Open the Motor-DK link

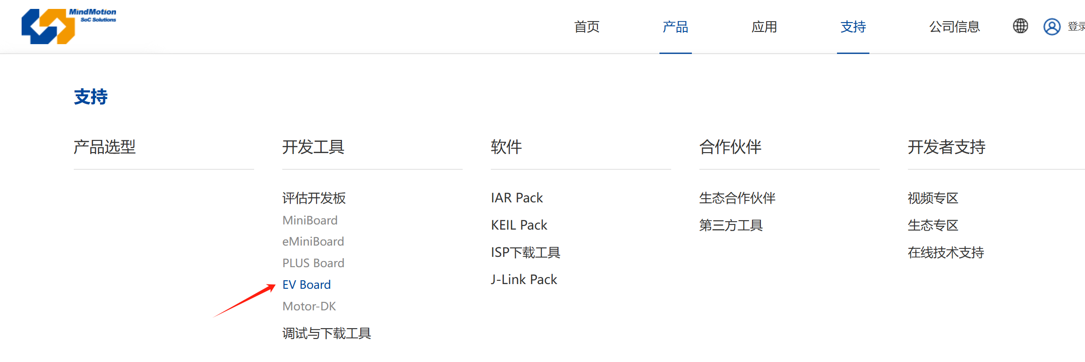[x=309, y=306]
